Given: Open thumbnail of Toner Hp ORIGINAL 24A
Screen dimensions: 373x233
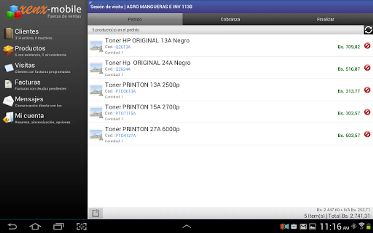Looking at the screenshot, I should point(96,68).
